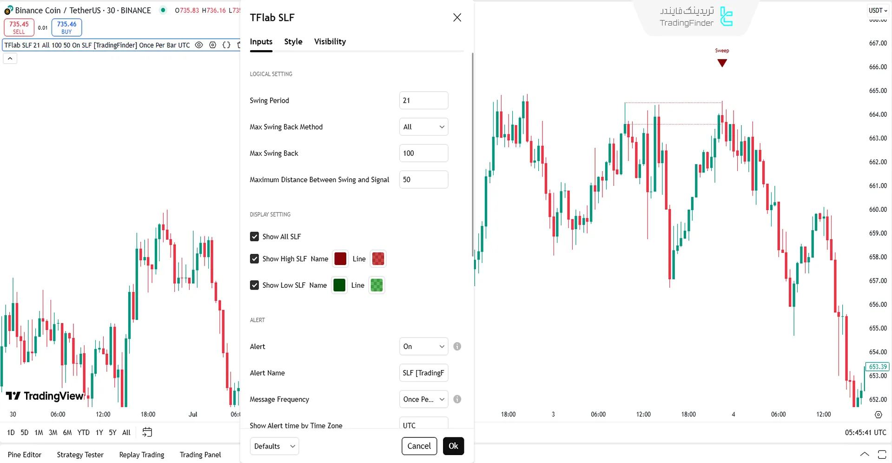The width and height of the screenshot is (892, 463).
Task: Toggle Show Low SLF checkbox
Action: [x=254, y=285]
